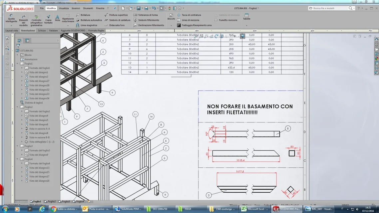
Task: Collapse the Foglio1 tree node
Action: [x=17, y=64]
